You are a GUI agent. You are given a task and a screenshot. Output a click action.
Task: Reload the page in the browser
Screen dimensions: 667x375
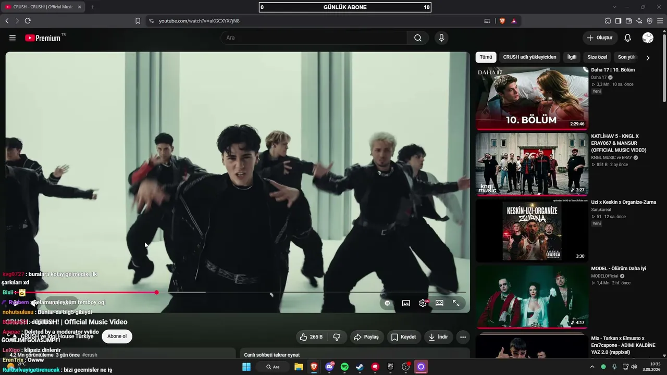coord(28,21)
